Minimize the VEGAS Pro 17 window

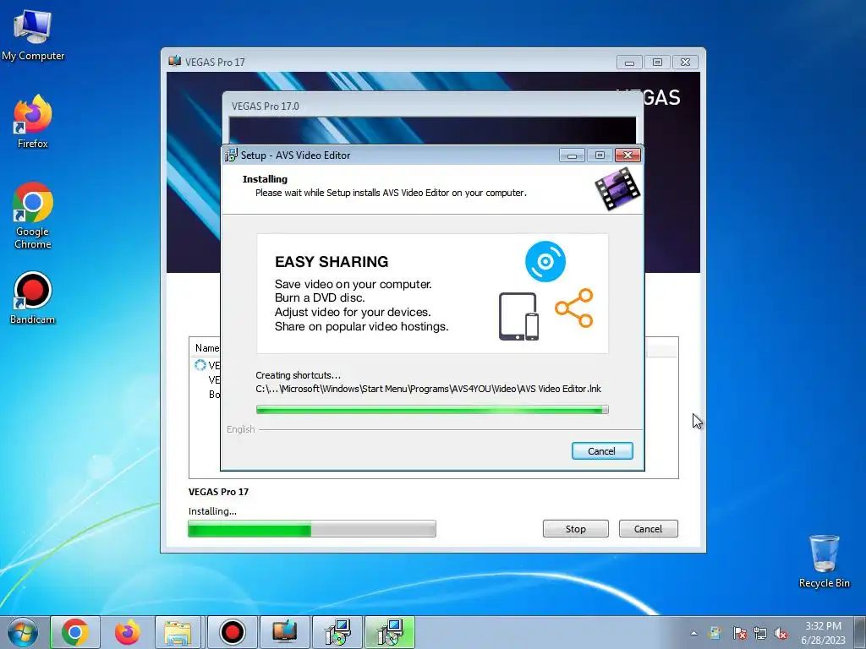pyautogui.click(x=629, y=63)
